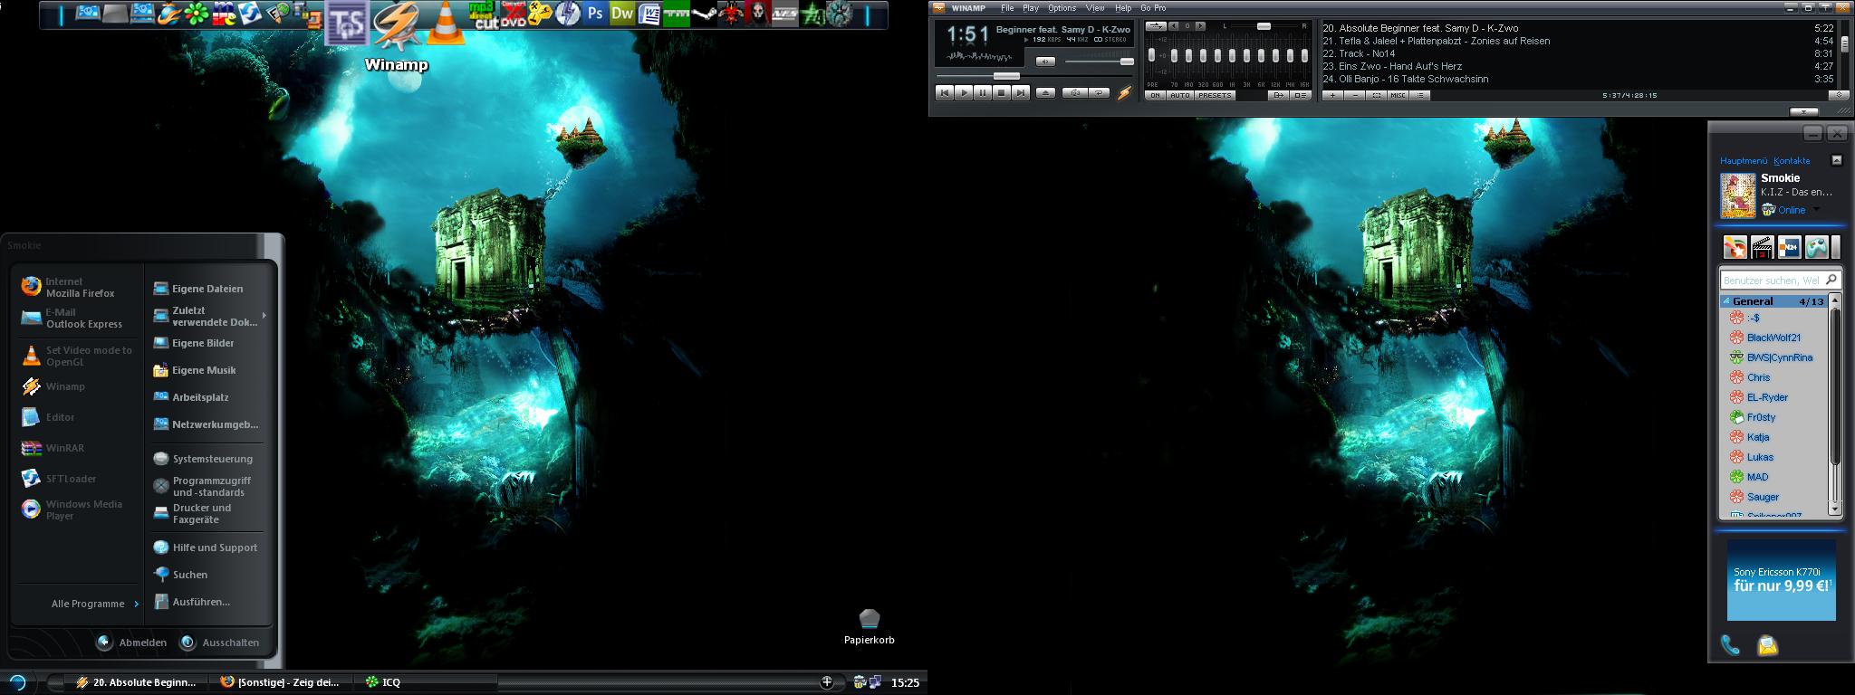The width and height of the screenshot is (1855, 695).
Task: Open TeamSpeak icon in the dock
Action: tap(347, 22)
